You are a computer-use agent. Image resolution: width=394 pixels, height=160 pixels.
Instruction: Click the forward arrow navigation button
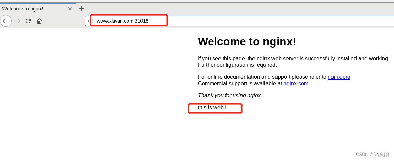(x=17, y=21)
